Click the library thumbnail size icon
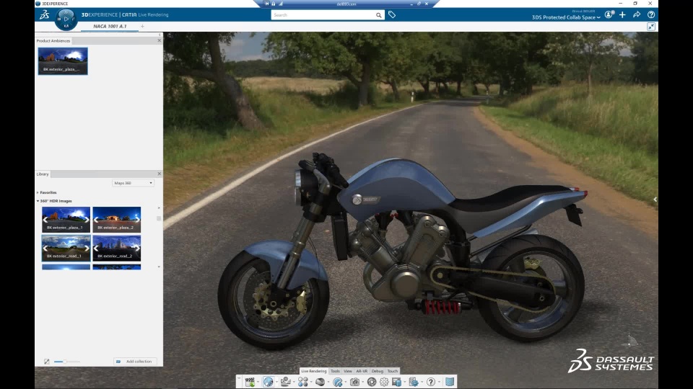The image size is (693, 389). (47, 362)
